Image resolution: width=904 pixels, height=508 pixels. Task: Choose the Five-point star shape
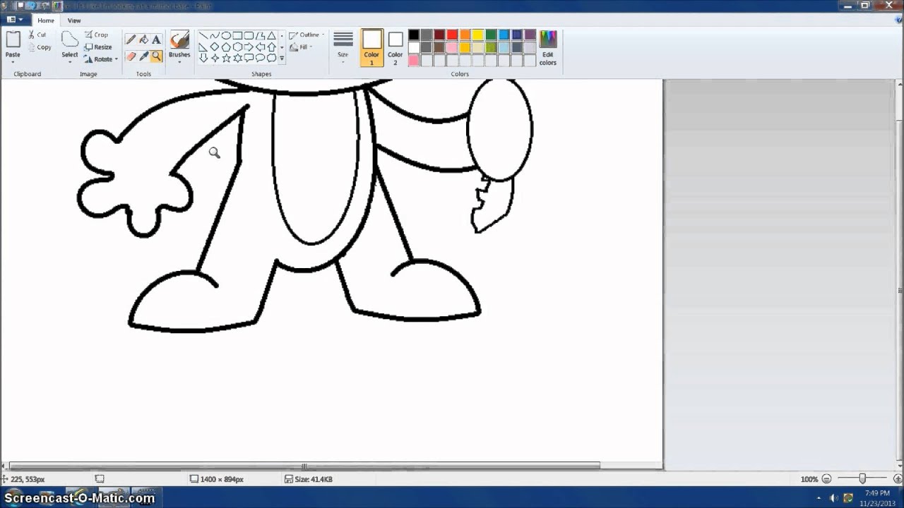(x=226, y=58)
